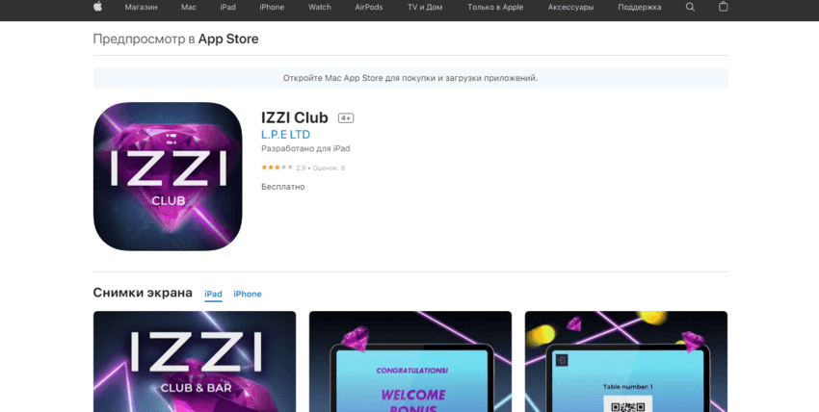Open the Магазин menu item

pos(141,8)
